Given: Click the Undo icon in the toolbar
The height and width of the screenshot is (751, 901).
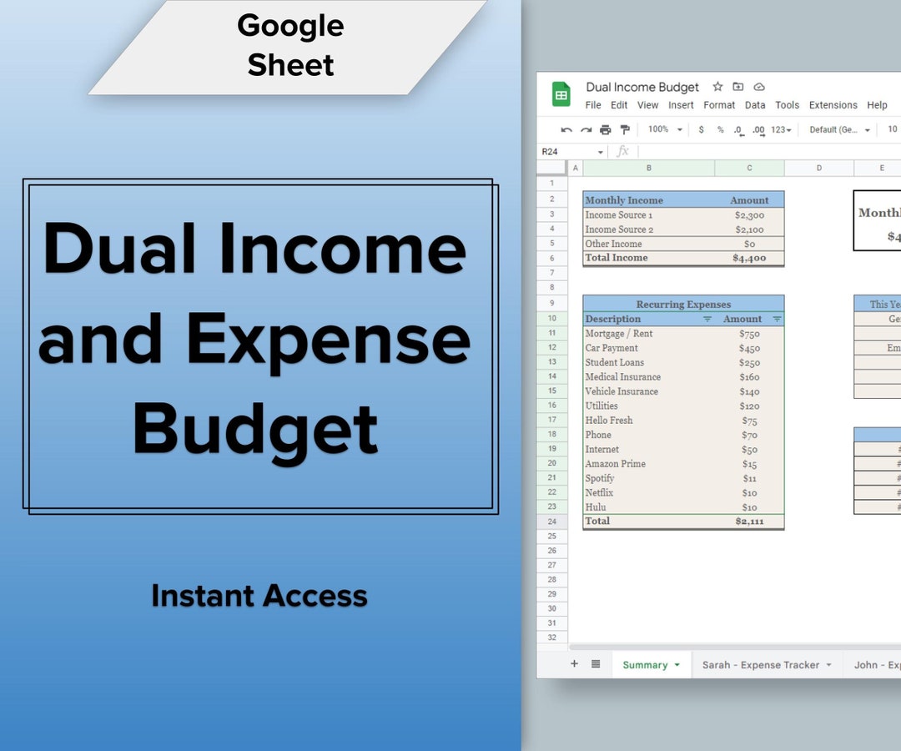Looking at the screenshot, I should tap(567, 129).
